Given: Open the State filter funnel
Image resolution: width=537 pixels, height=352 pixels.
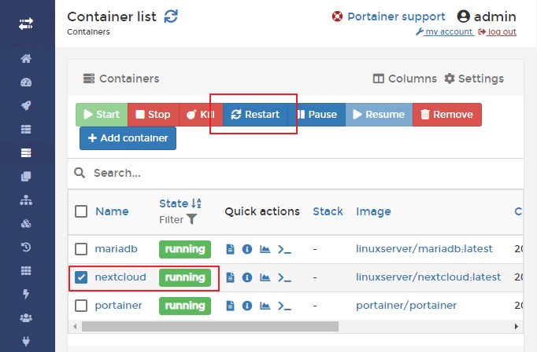Looking at the screenshot, I should click(x=192, y=219).
